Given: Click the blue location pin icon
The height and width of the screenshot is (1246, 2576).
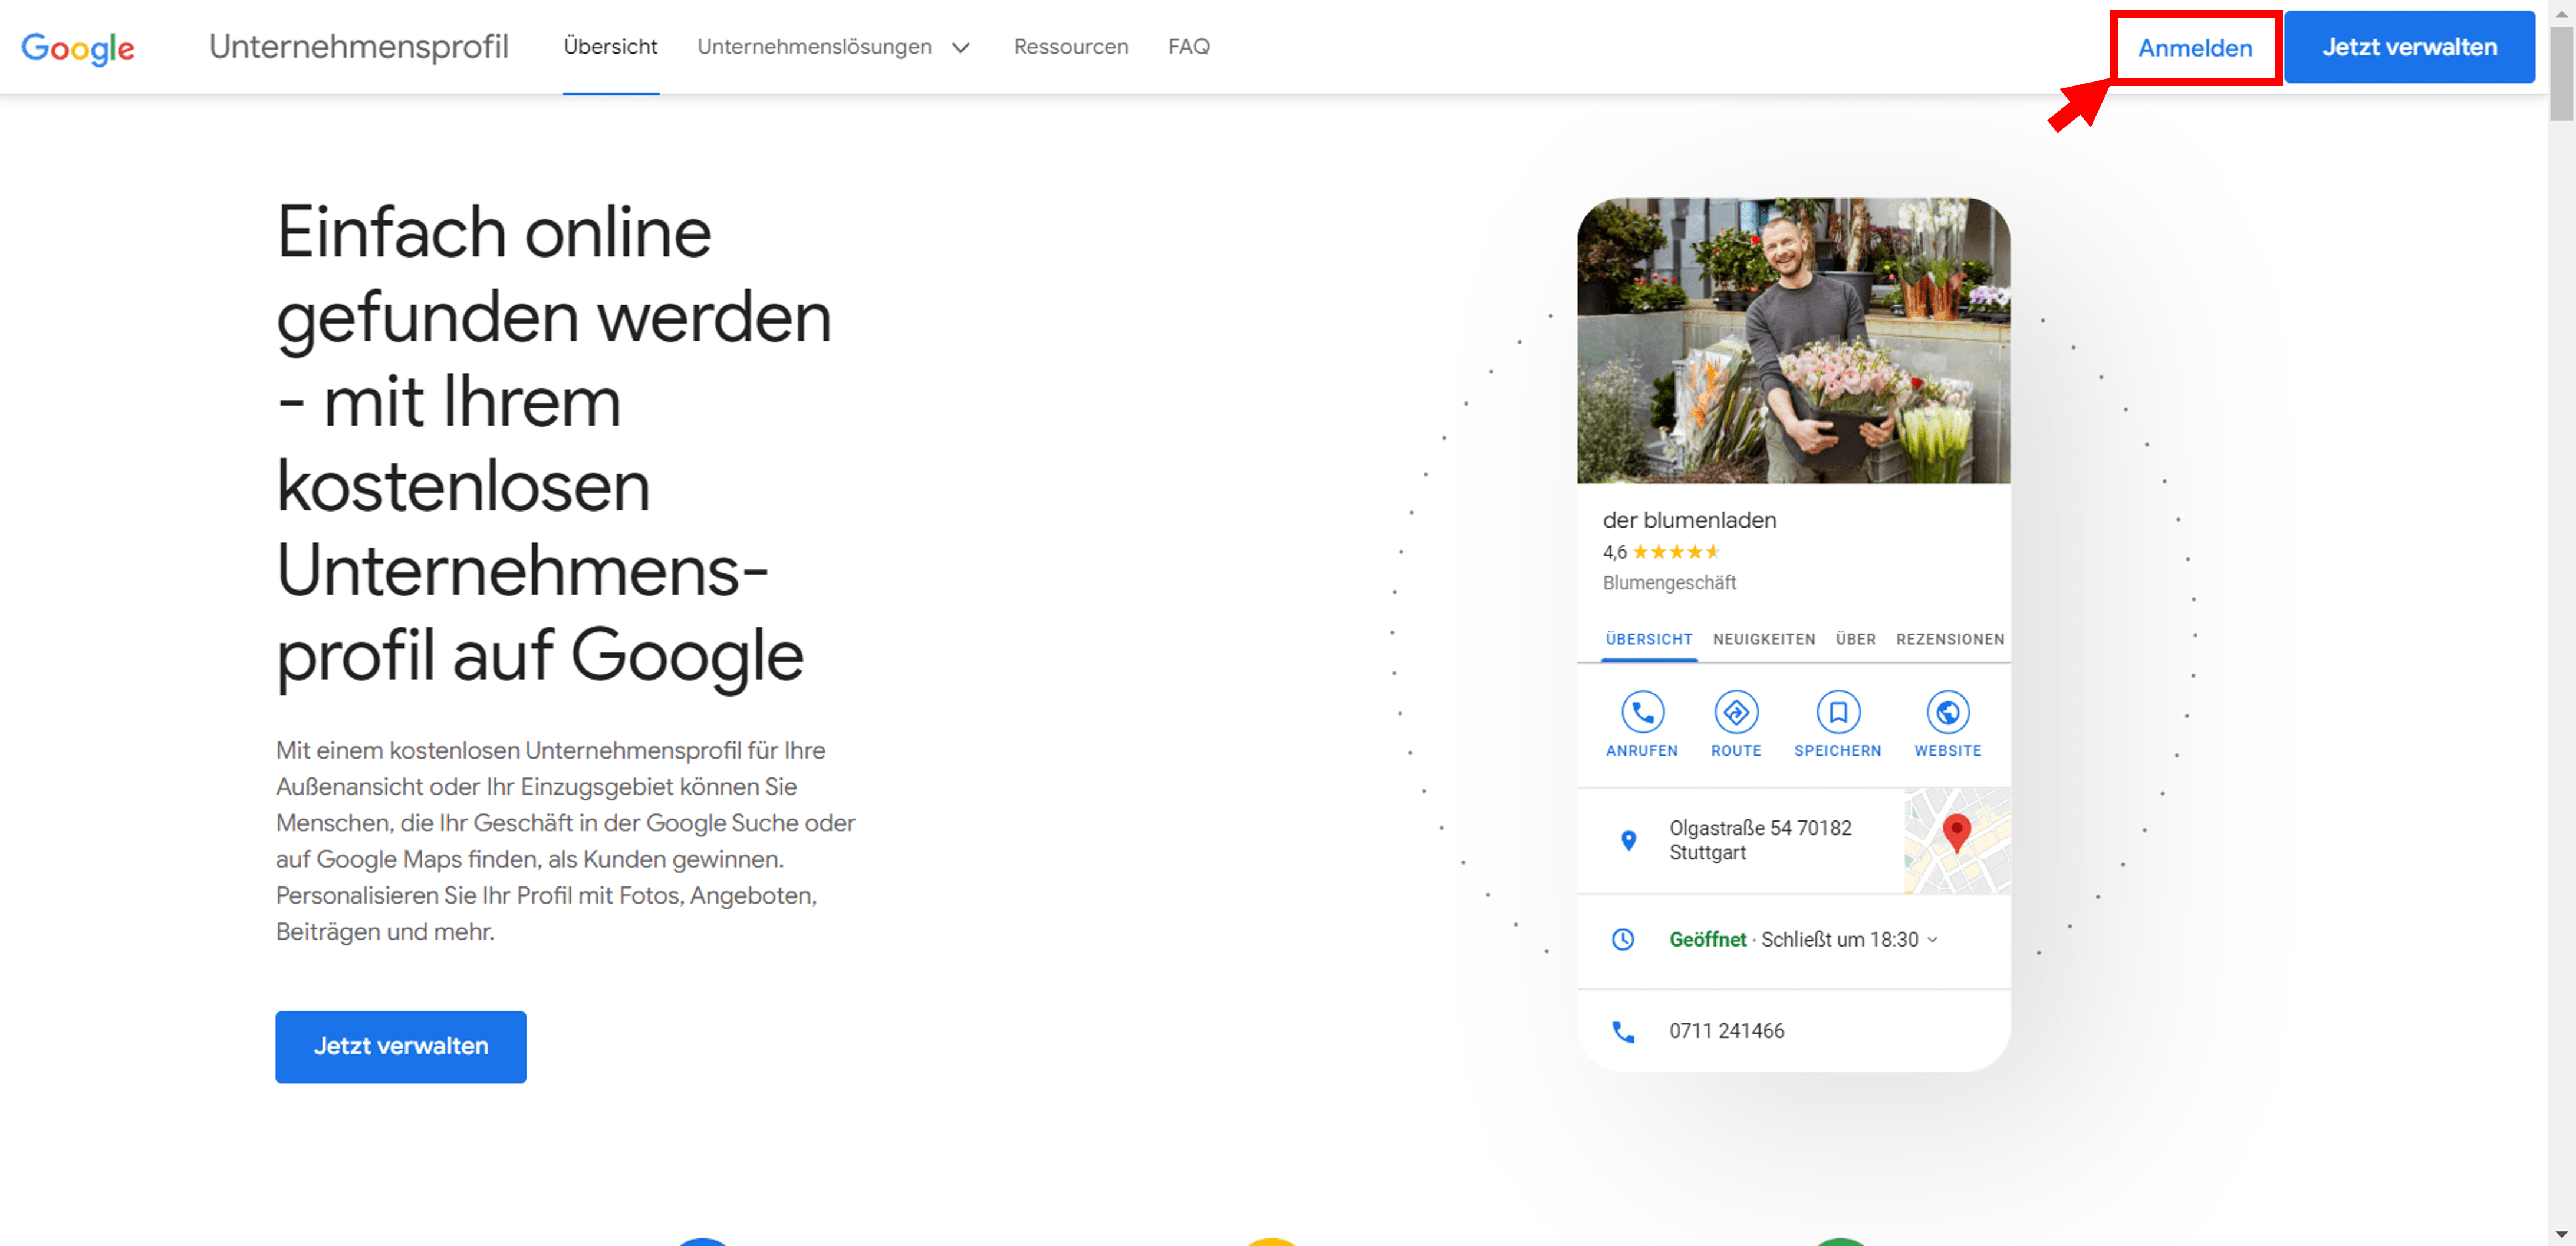Looking at the screenshot, I should click(1628, 840).
